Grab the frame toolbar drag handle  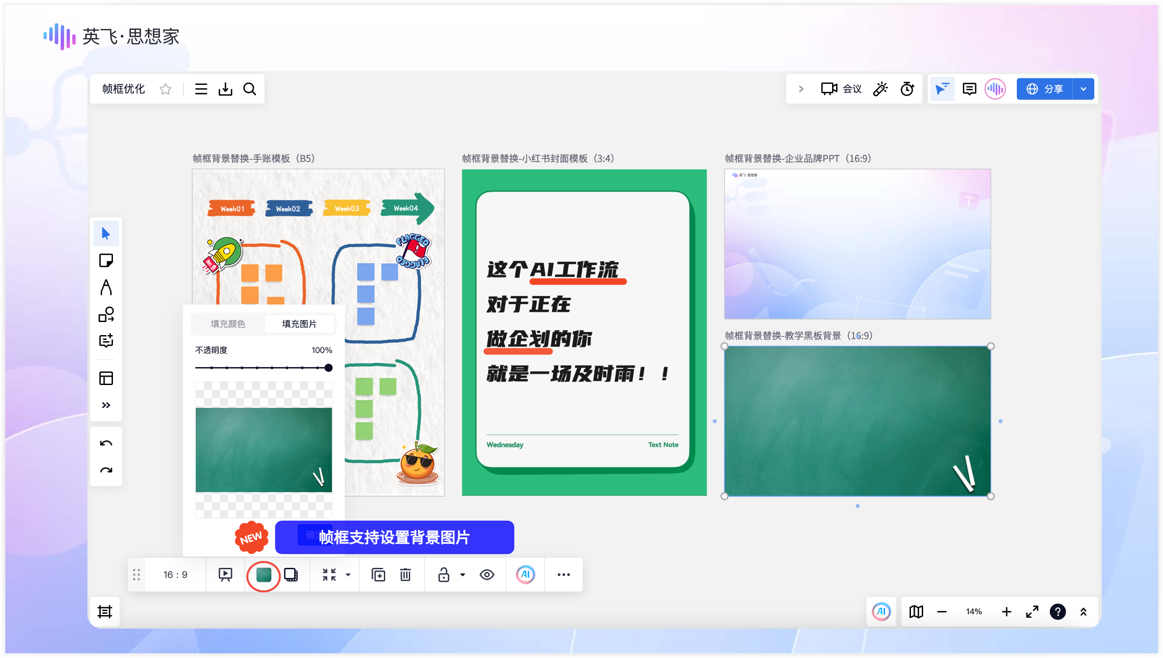click(x=136, y=574)
